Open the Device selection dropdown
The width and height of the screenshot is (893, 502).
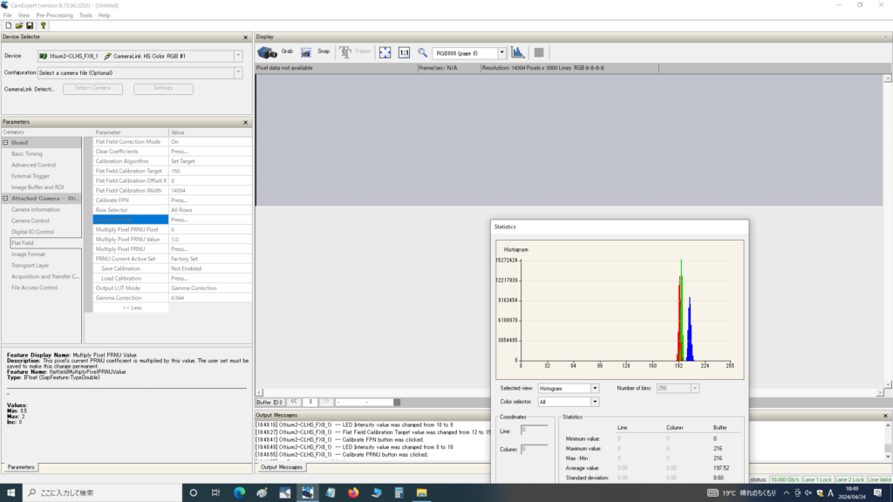238,56
